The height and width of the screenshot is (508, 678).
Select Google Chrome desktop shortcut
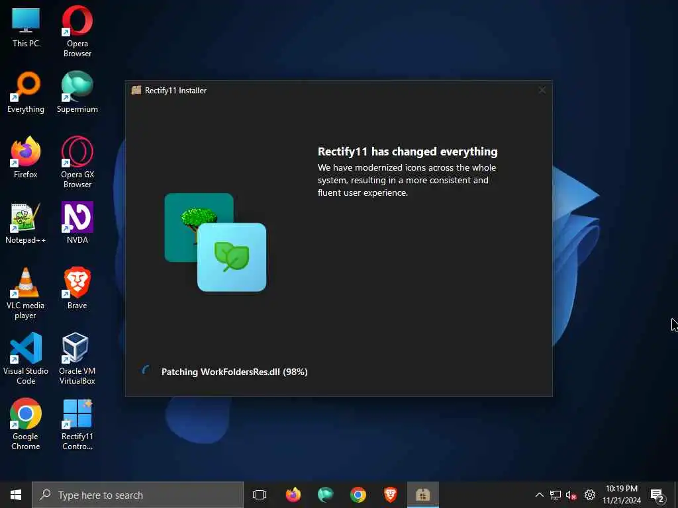pyautogui.click(x=26, y=424)
